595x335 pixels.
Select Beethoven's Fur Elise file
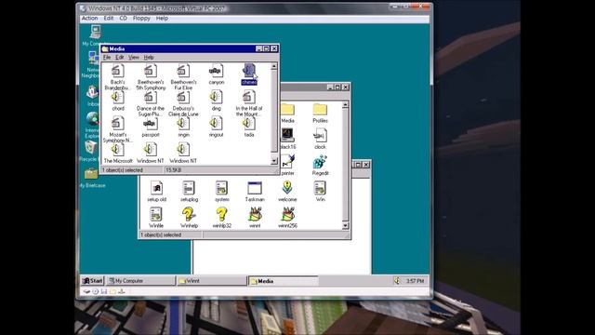click(183, 71)
